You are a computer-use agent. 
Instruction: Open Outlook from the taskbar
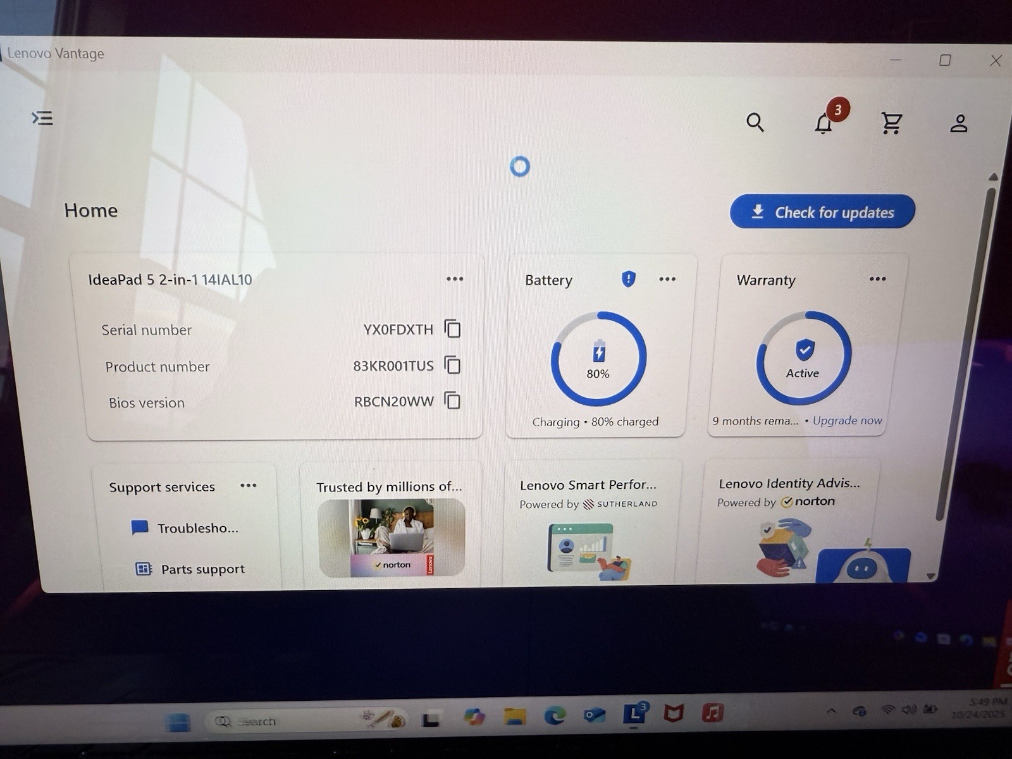pos(595,715)
